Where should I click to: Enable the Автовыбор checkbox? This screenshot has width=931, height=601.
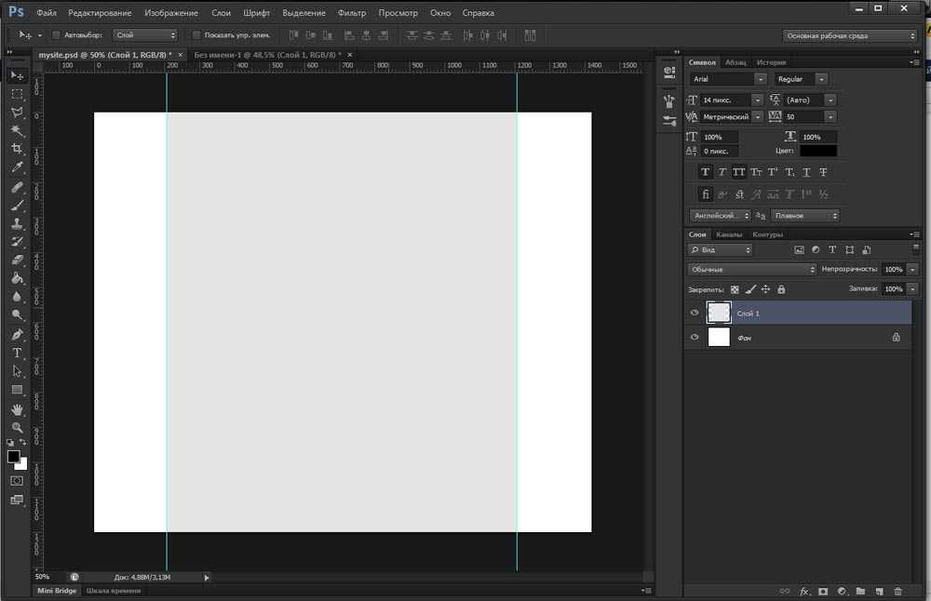coord(56,35)
